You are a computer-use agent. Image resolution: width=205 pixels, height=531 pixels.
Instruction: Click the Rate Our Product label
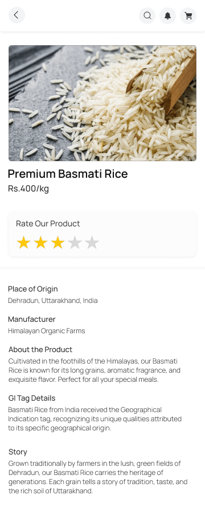[x=48, y=223]
